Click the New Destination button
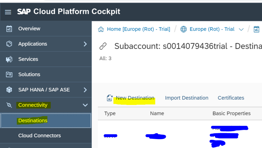 (135, 98)
